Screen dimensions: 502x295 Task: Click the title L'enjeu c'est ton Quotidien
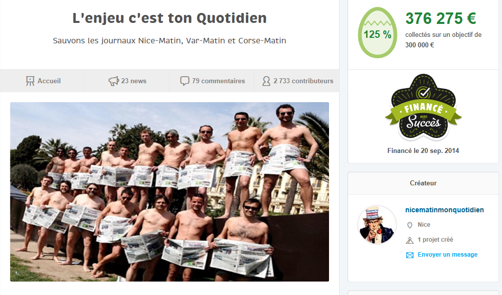click(x=169, y=18)
